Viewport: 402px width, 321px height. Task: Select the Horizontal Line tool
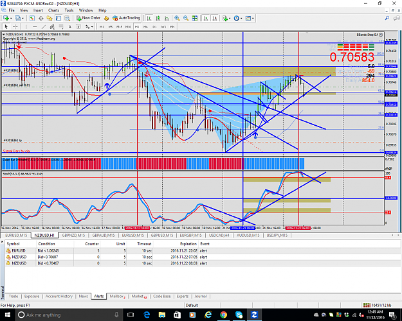(x=35, y=26)
